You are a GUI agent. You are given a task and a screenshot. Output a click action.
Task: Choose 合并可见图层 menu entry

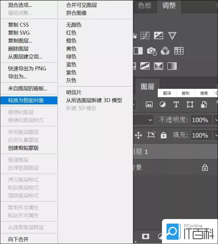(81, 5)
